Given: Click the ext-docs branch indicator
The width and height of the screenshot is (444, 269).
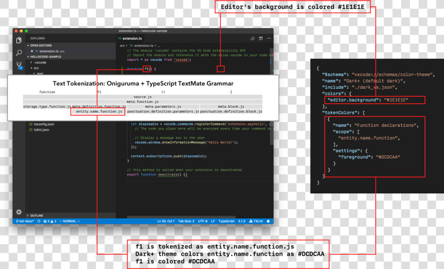Looking at the screenshot, I should pos(25,221).
